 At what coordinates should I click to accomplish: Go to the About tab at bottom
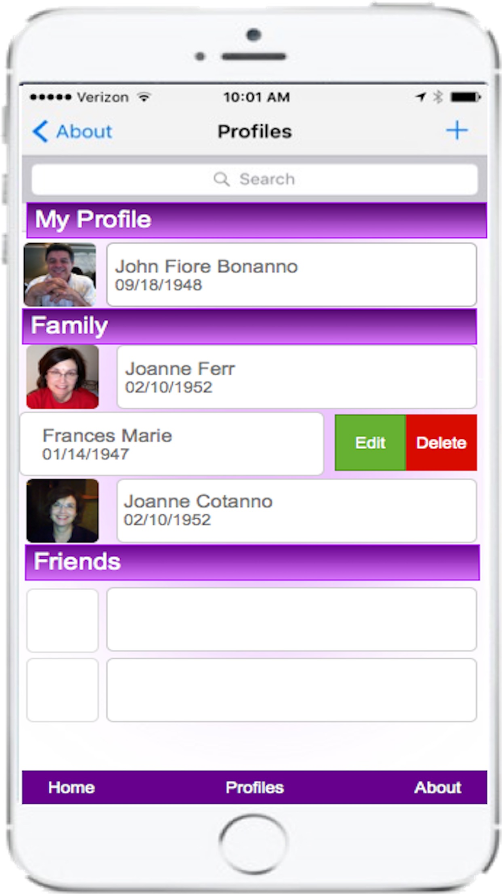(438, 787)
